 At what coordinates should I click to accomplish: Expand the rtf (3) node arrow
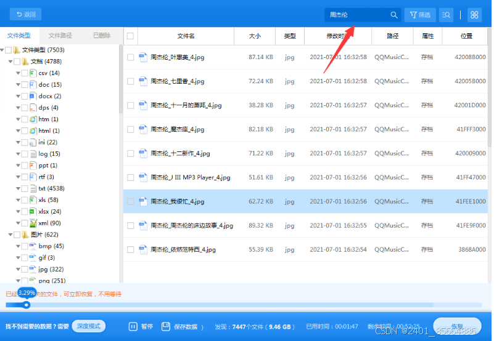18,177
